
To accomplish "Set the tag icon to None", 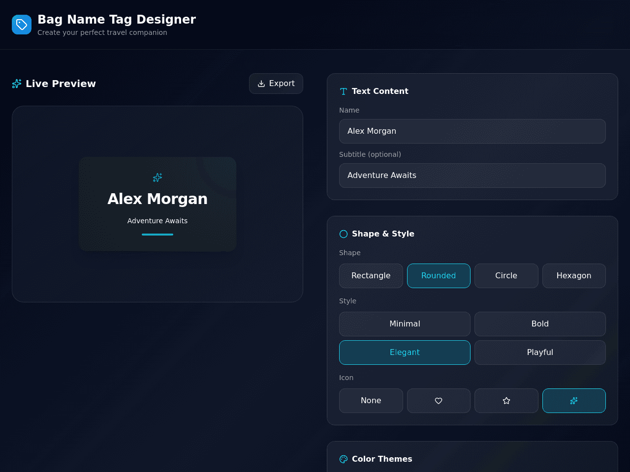I will [x=371, y=401].
